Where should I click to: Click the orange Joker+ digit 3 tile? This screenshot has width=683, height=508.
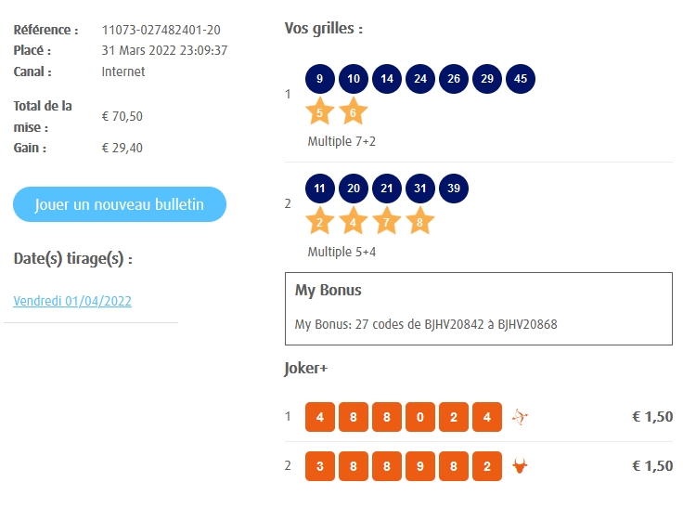click(x=319, y=465)
